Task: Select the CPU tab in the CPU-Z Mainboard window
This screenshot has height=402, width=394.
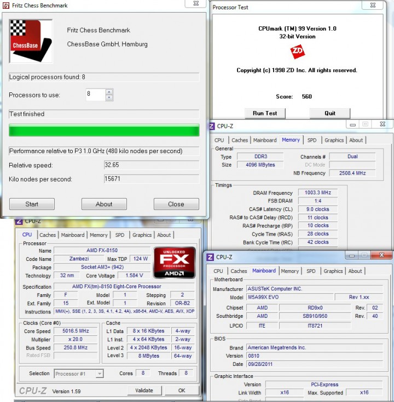Action: pyautogui.click(x=218, y=271)
